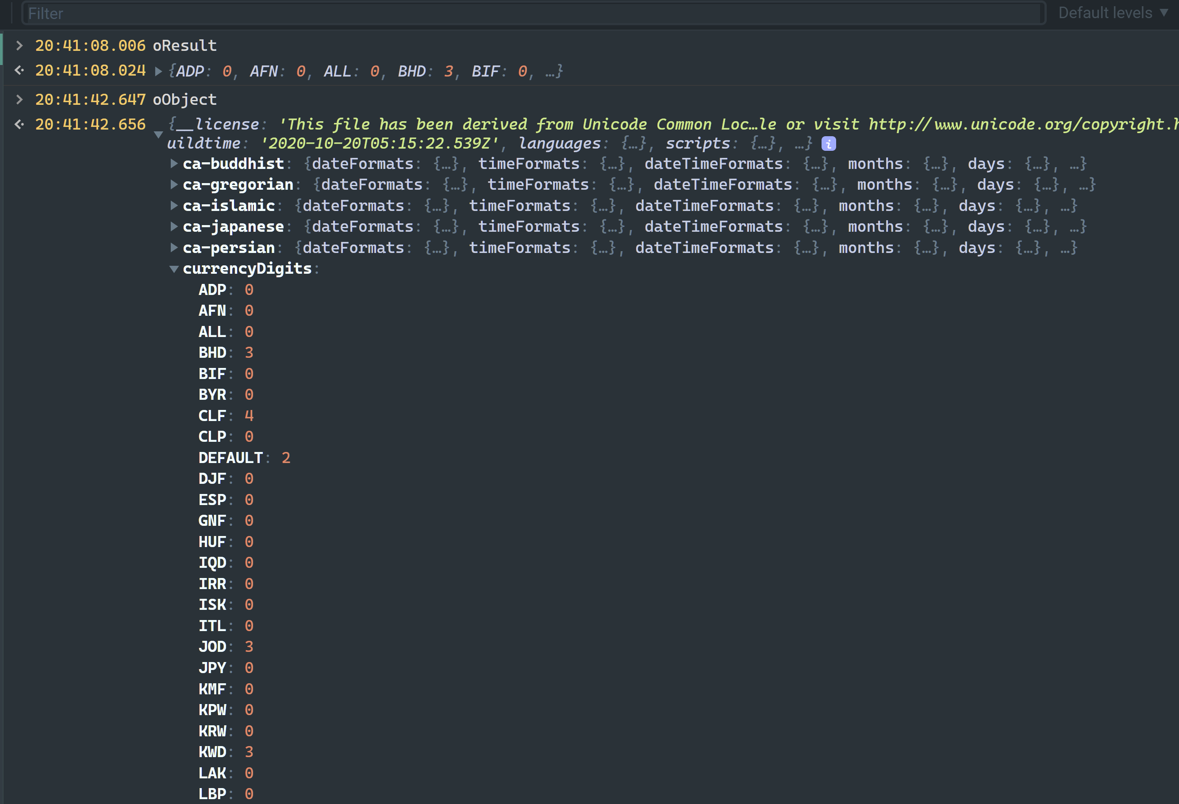Expand the ca-gregorian property
Viewport: 1179px width, 804px height.
pos(174,185)
